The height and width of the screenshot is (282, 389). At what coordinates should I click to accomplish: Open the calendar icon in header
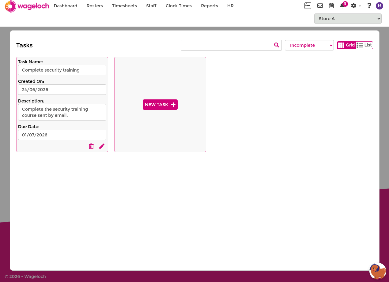coord(331,6)
